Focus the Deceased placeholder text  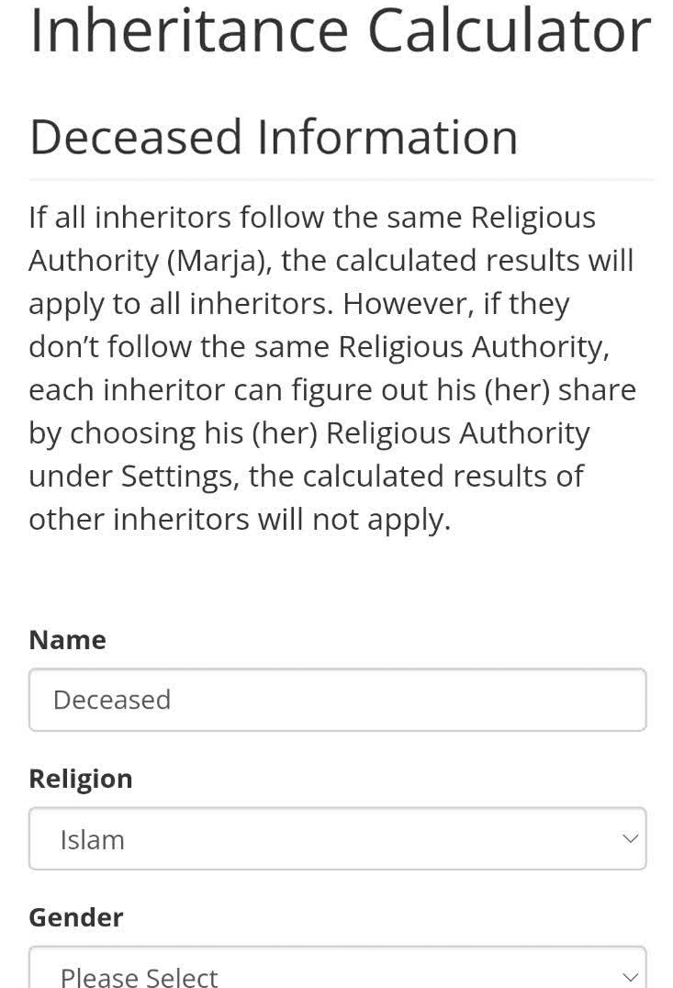click(x=112, y=700)
